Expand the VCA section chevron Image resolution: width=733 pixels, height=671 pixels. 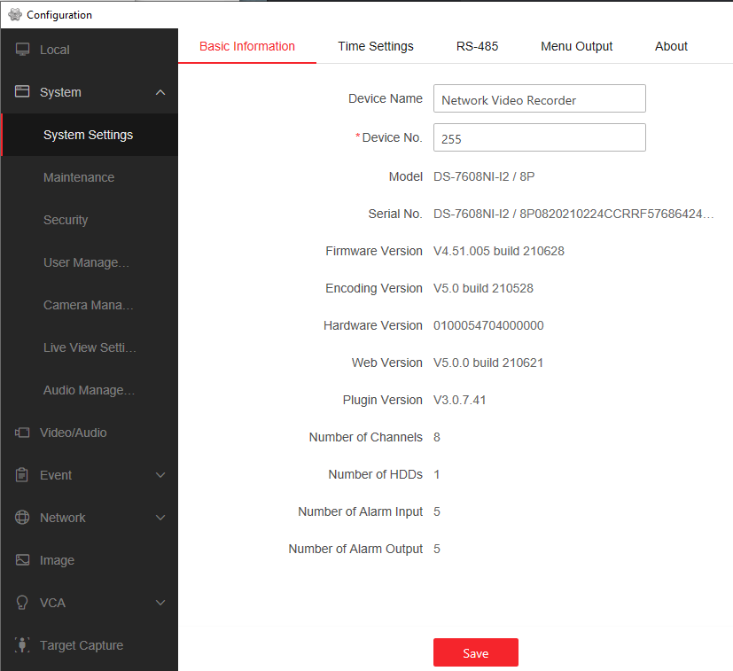pyautogui.click(x=160, y=603)
